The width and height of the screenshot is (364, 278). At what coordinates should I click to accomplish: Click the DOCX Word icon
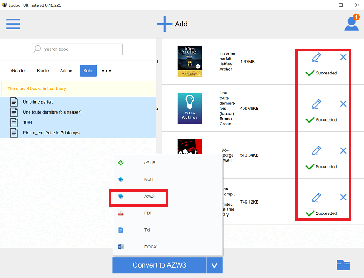click(x=121, y=247)
